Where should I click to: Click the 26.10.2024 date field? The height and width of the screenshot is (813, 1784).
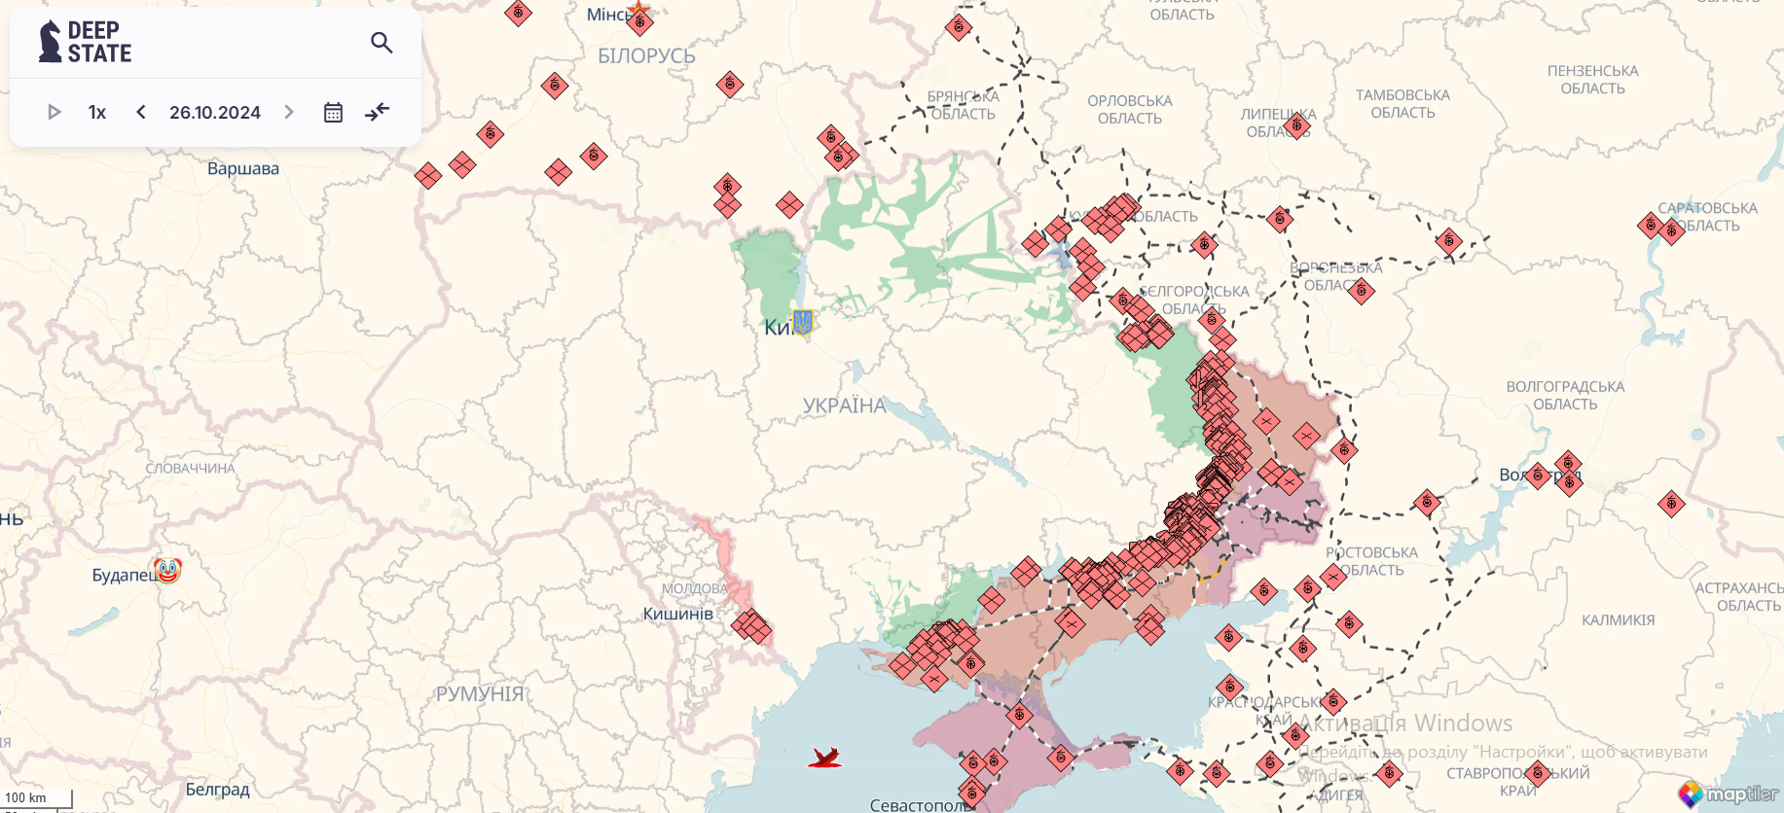click(x=215, y=112)
